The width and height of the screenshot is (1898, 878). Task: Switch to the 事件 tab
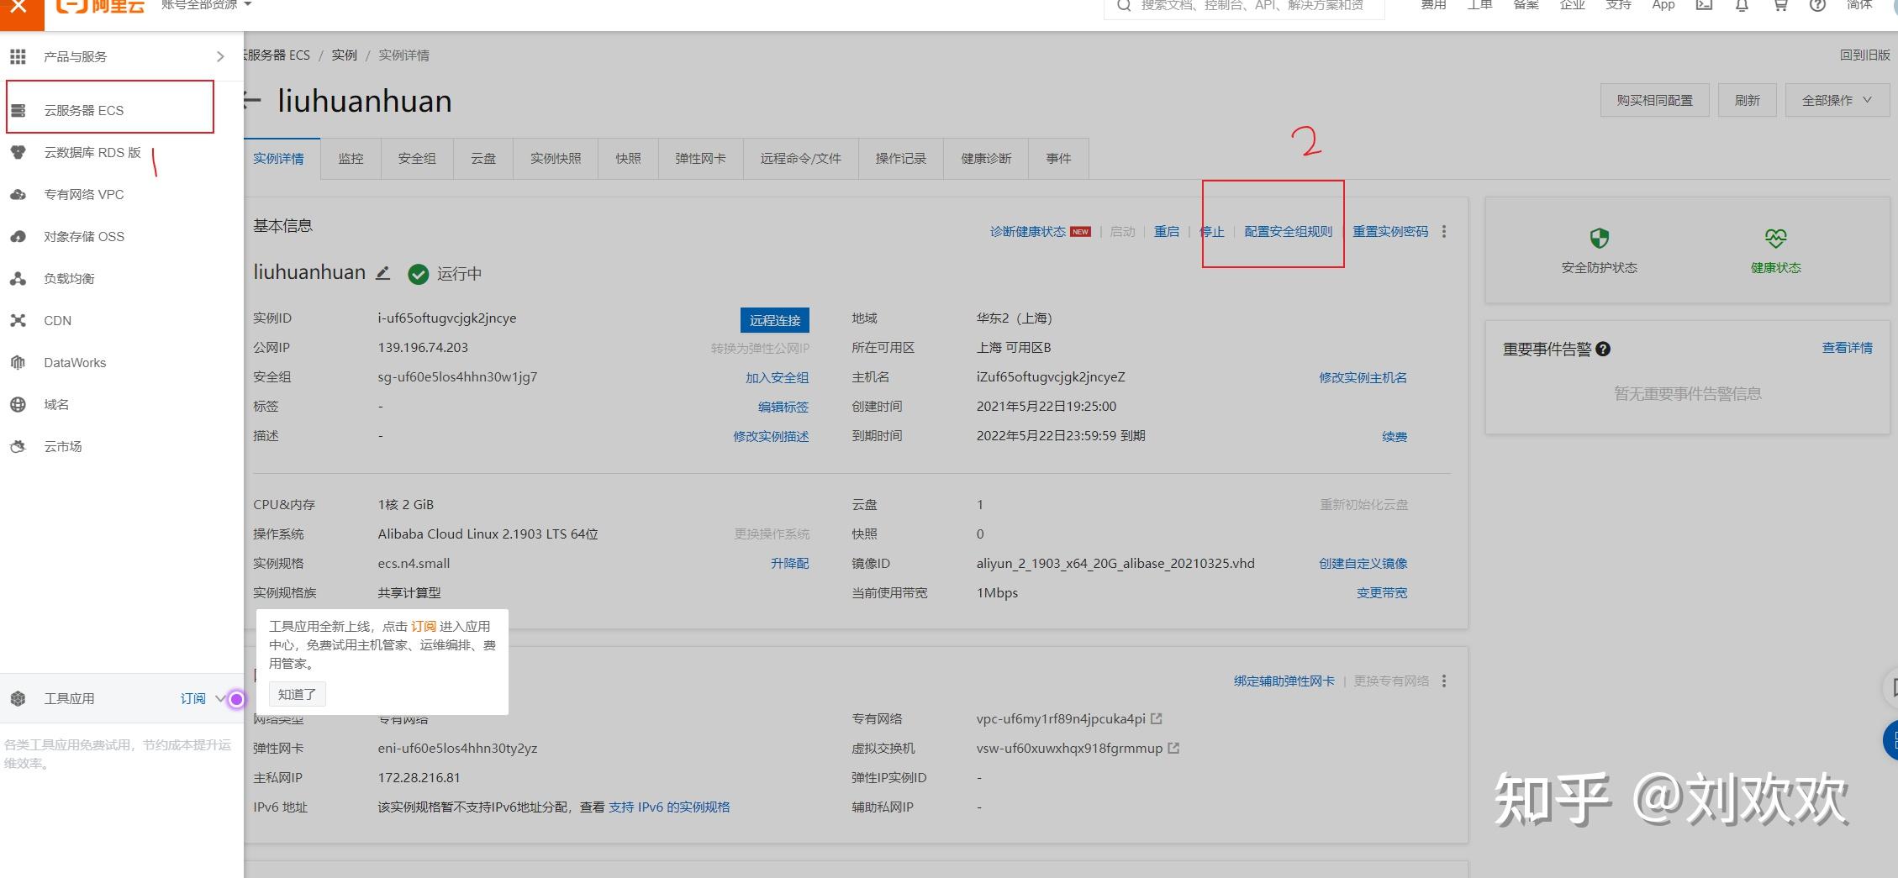tap(1058, 159)
